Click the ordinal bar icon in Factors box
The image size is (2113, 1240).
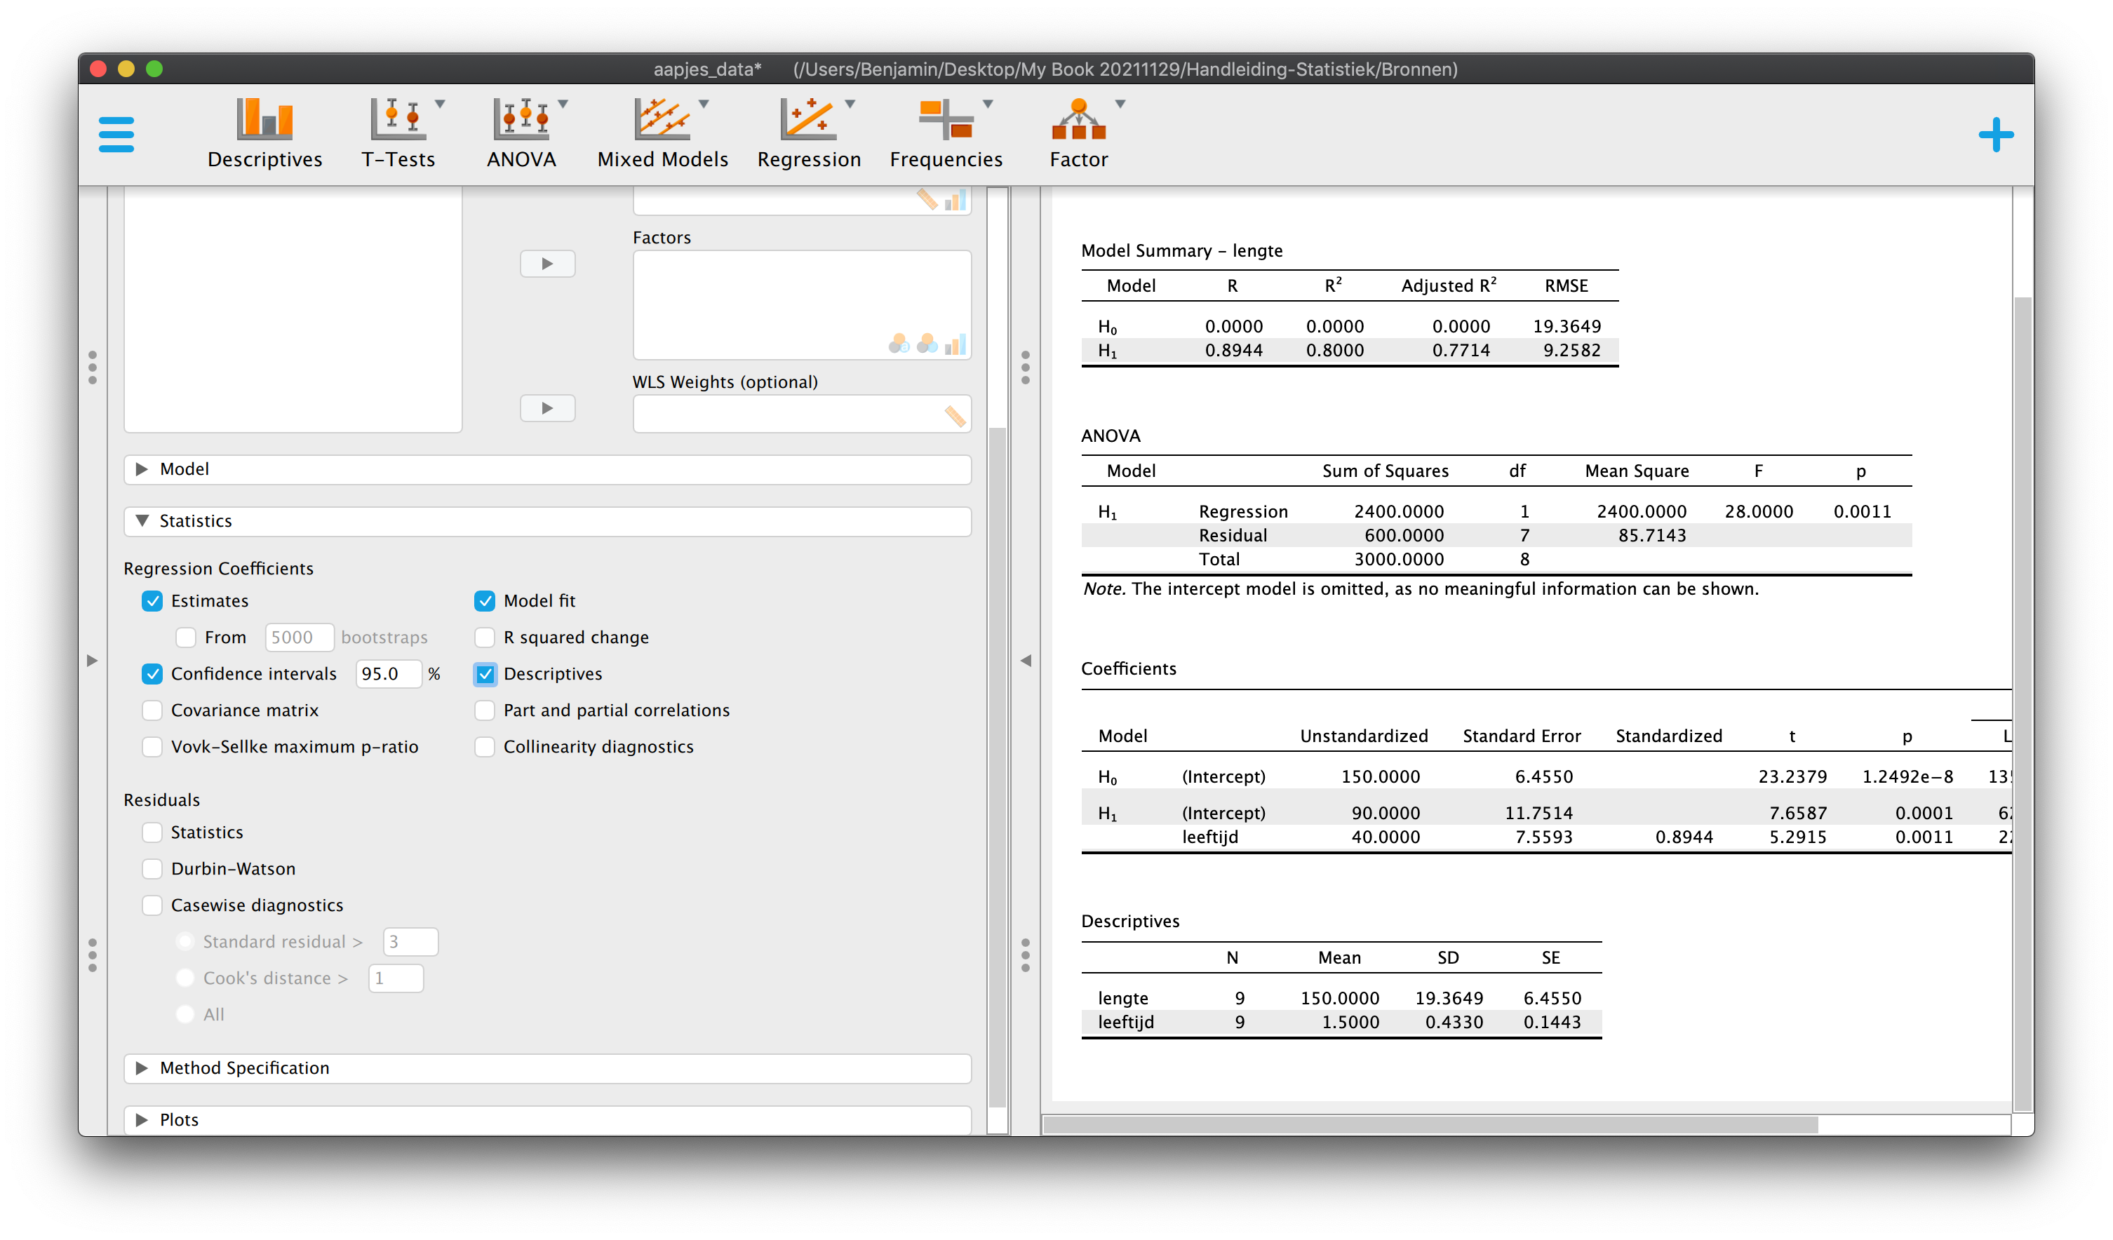click(x=955, y=344)
